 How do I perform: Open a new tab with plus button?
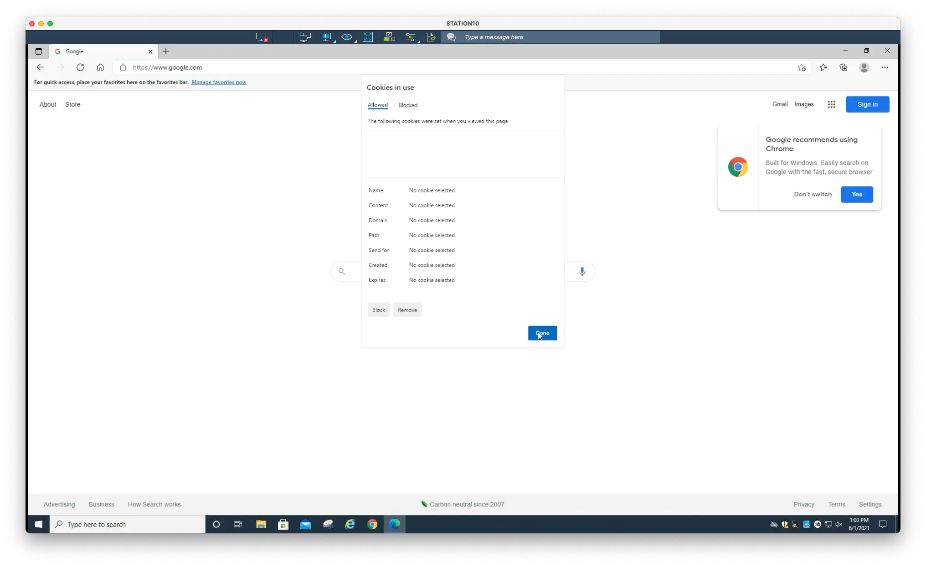click(x=166, y=51)
